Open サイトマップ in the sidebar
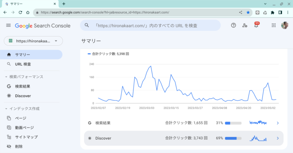This screenshot has height=153, width=293. [31, 137]
